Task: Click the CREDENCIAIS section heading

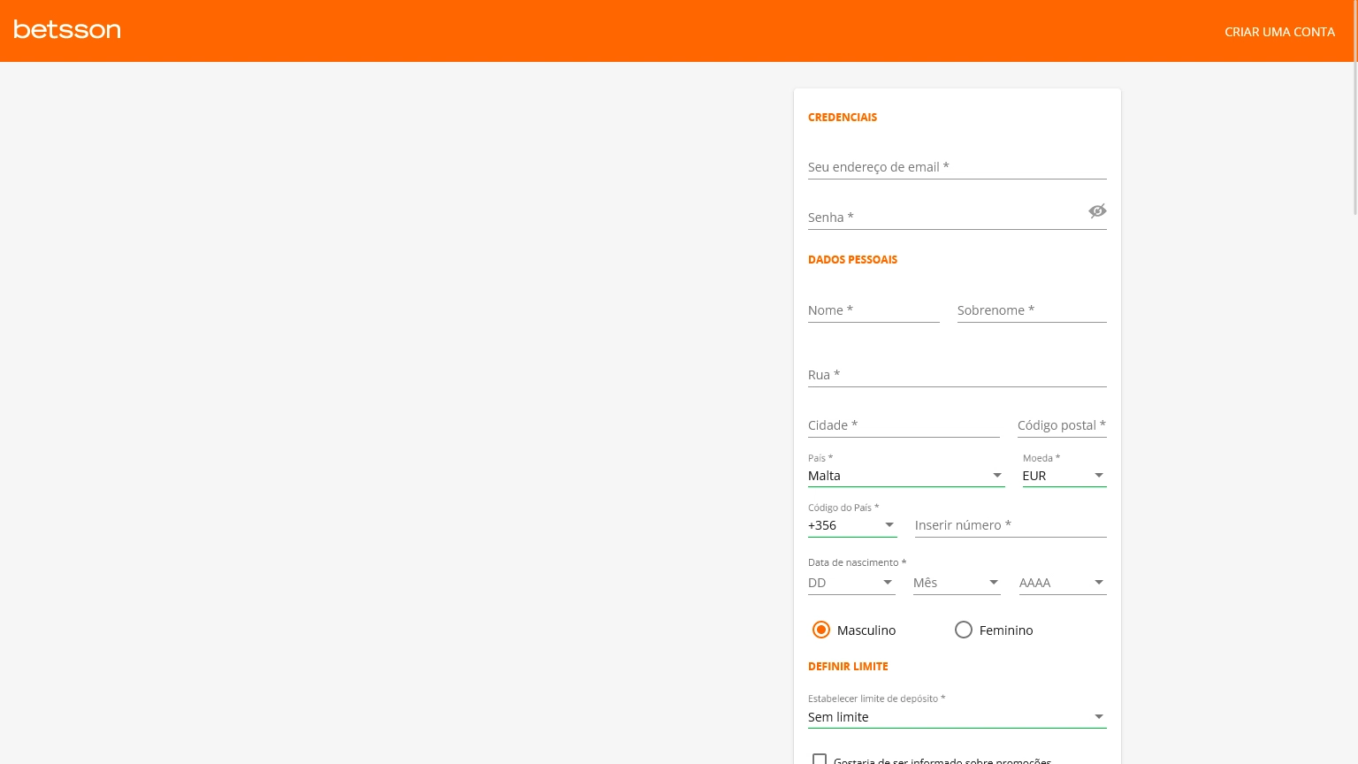Action: pos(843,117)
